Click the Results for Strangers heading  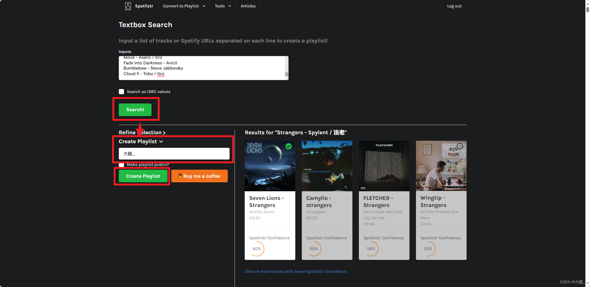(296, 132)
